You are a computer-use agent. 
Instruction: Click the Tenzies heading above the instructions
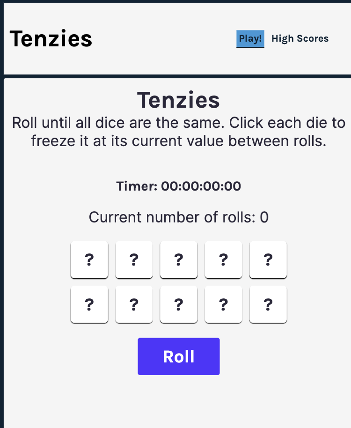178,100
